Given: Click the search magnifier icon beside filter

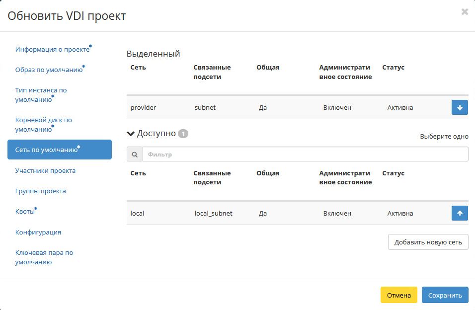Looking at the screenshot, I should [135, 154].
